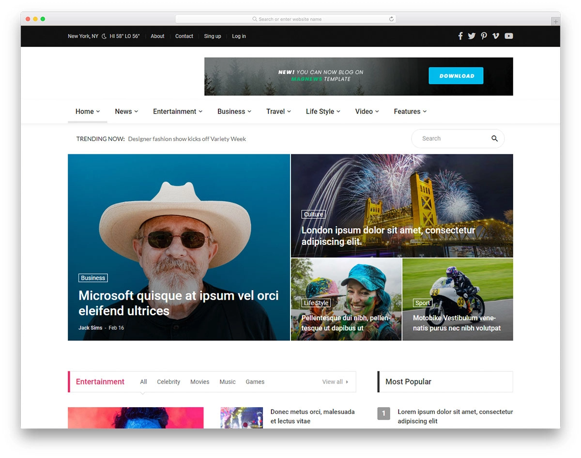Click the Log in link
The image size is (581, 458).
(x=239, y=36)
